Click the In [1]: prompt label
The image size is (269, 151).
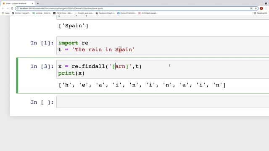tap(42, 43)
